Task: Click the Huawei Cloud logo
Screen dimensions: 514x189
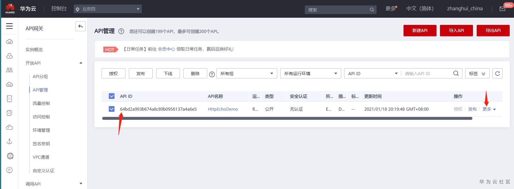Action: pyautogui.click(x=10, y=9)
